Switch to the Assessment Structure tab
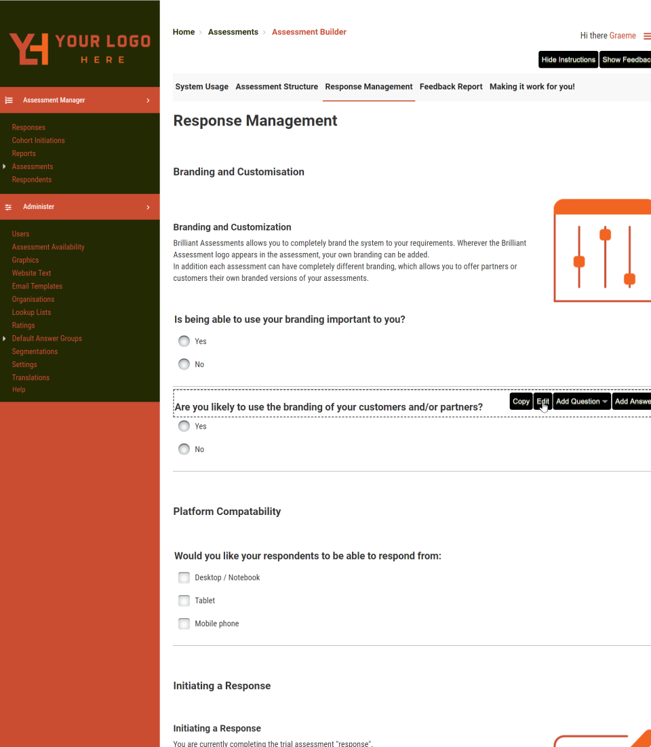The height and width of the screenshot is (747, 651). coord(277,86)
